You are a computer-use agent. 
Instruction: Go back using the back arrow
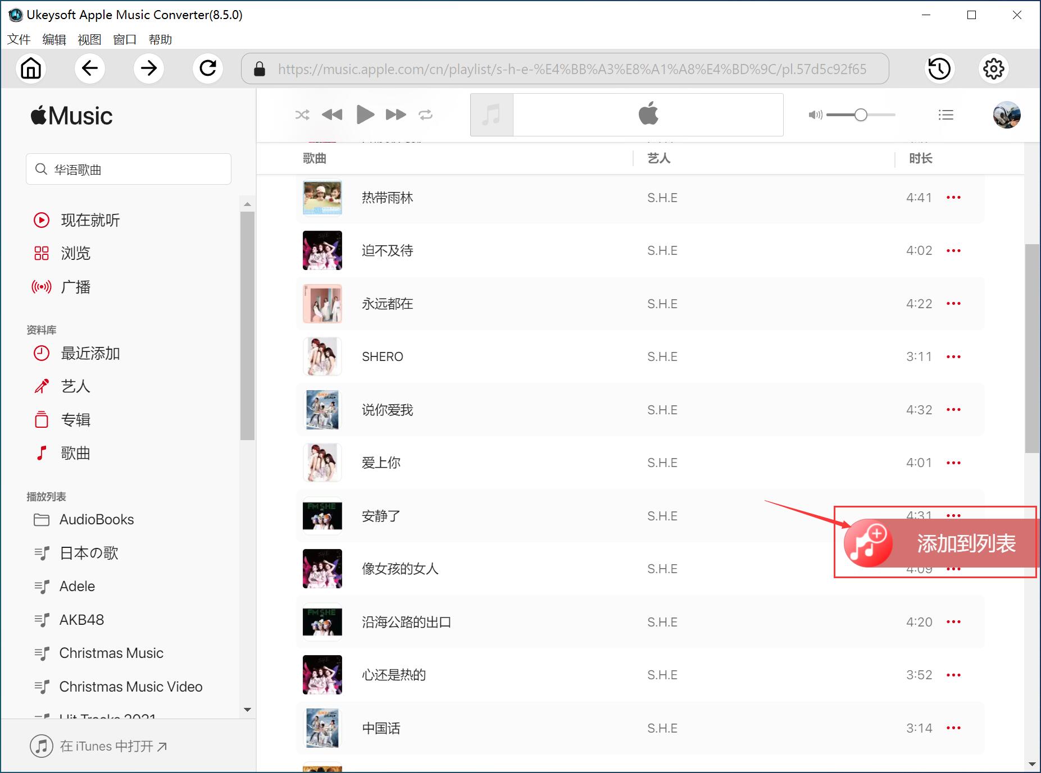(90, 68)
